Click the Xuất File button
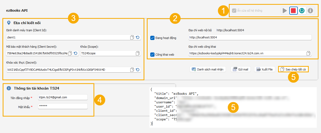321x133 pixels. tap(264, 69)
